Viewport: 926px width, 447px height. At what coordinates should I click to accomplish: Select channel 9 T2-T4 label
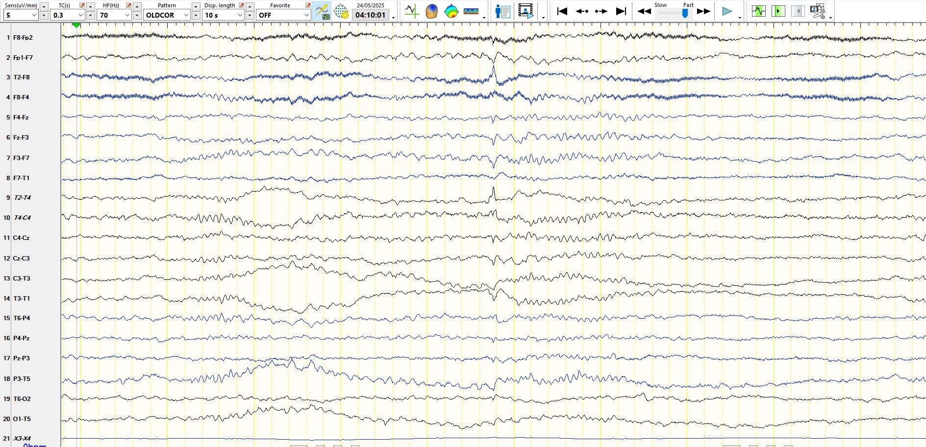tap(22, 198)
